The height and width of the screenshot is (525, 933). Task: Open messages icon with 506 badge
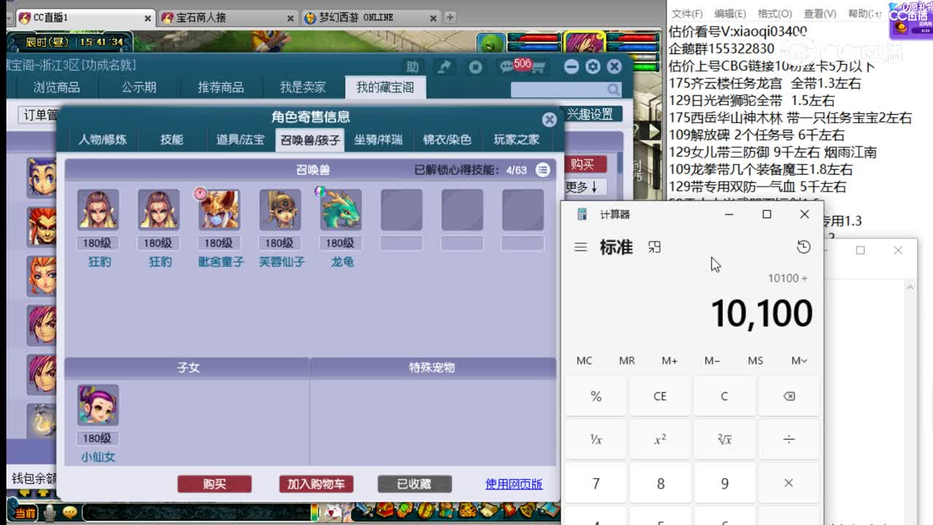(x=507, y=67)
